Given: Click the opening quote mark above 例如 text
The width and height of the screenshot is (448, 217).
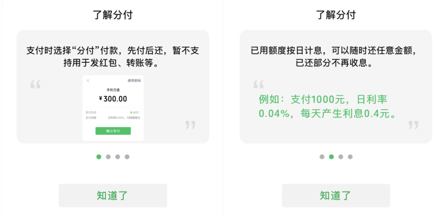Looking at the screenshot, I should (258, 84).
